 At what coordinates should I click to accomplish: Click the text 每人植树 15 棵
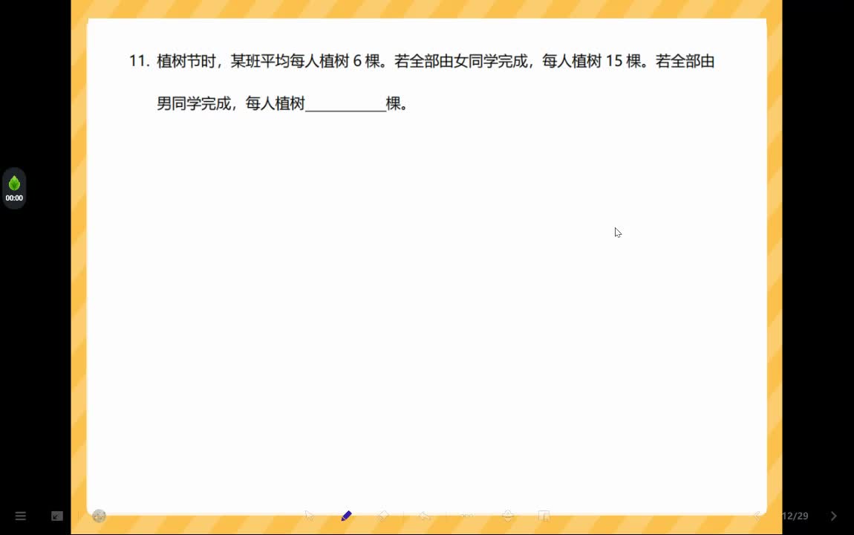tap(592, 61)
